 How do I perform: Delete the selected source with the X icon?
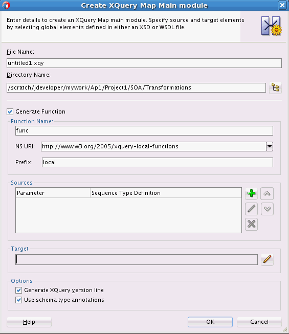(x=251, y=224)
